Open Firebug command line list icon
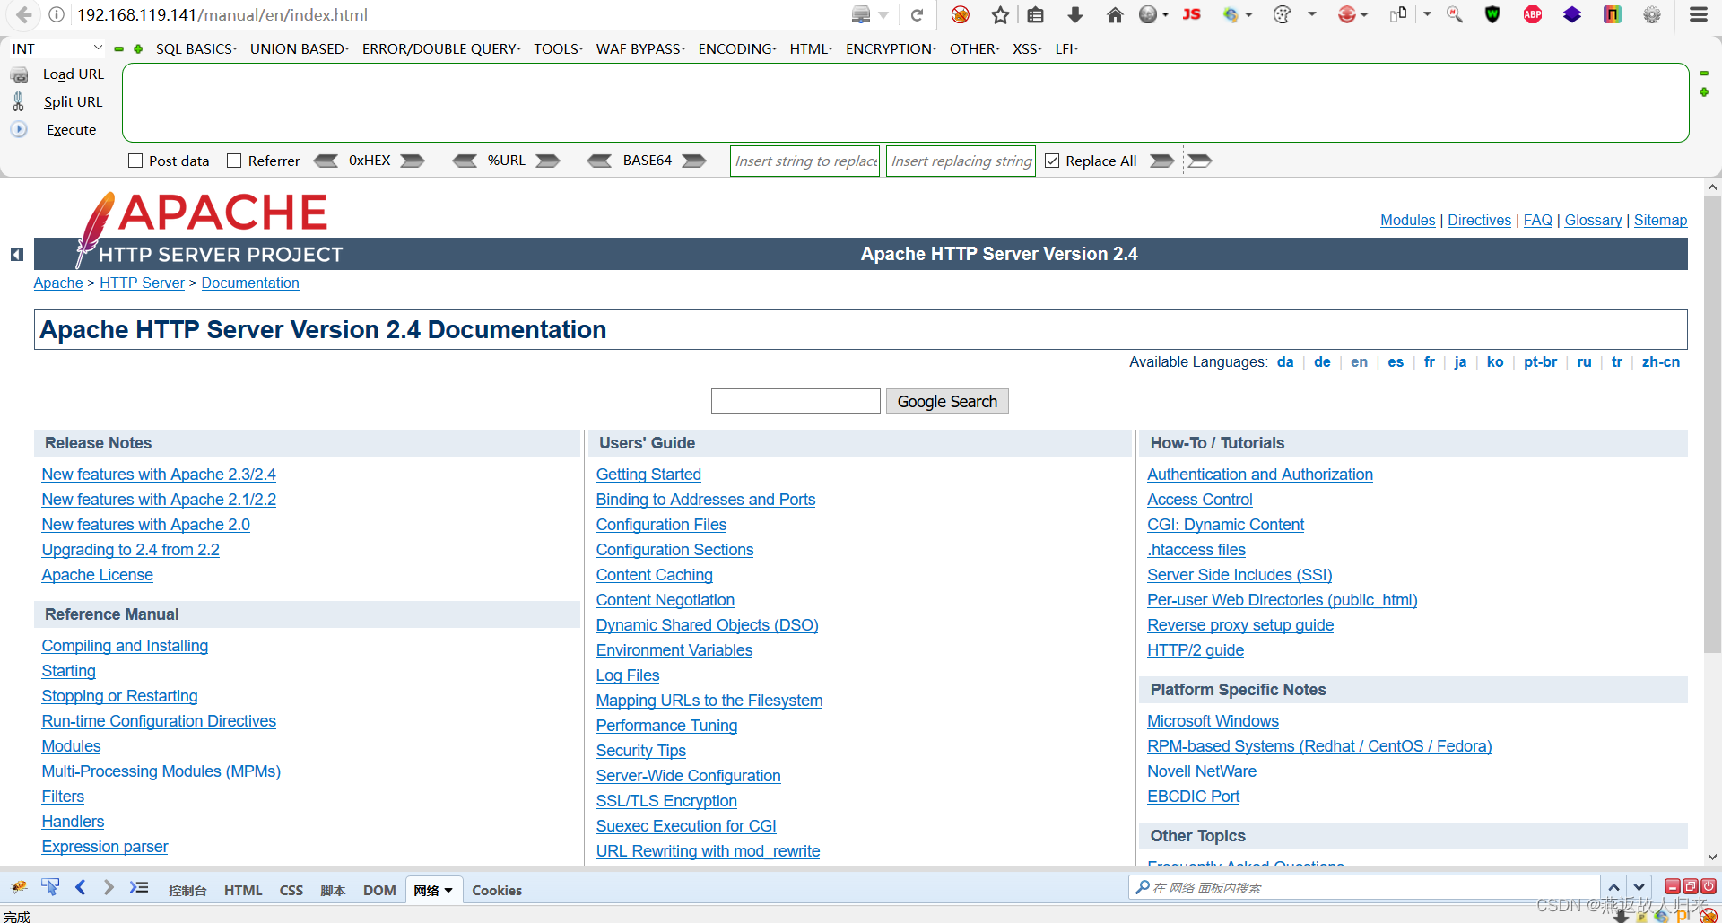The width and height of the screenshot is (1722, 923). pyautogui.click(x=139, y=887)
